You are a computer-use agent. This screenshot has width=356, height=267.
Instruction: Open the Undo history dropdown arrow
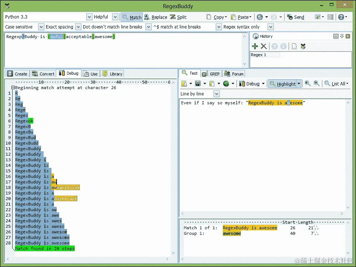[266, 17]
